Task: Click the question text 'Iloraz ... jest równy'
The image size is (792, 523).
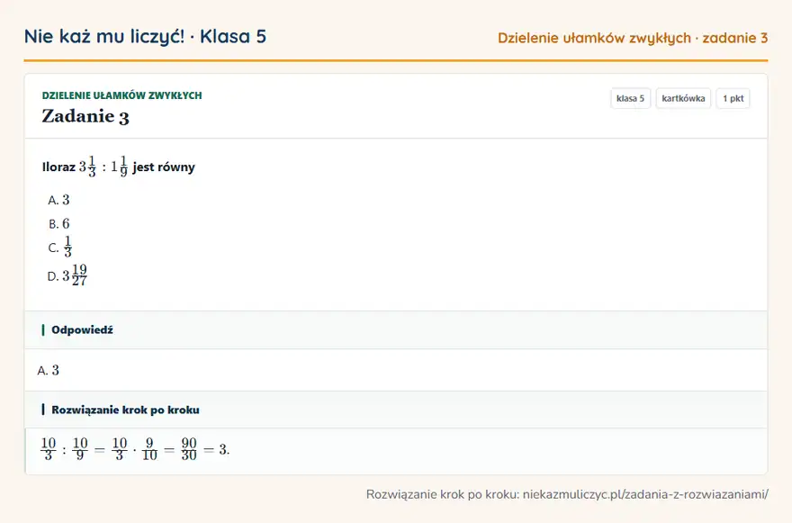Action: pos(119,167)
